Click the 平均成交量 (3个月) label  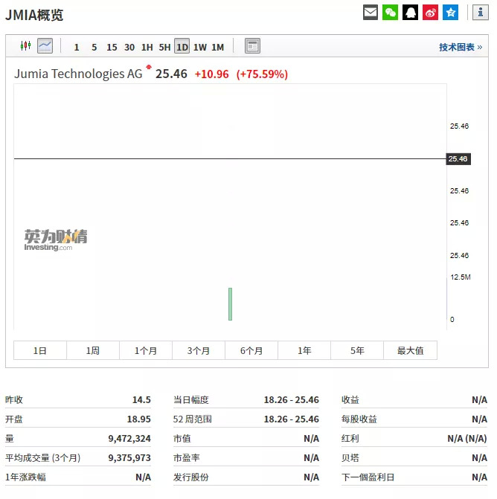click(x=43, y=458)
